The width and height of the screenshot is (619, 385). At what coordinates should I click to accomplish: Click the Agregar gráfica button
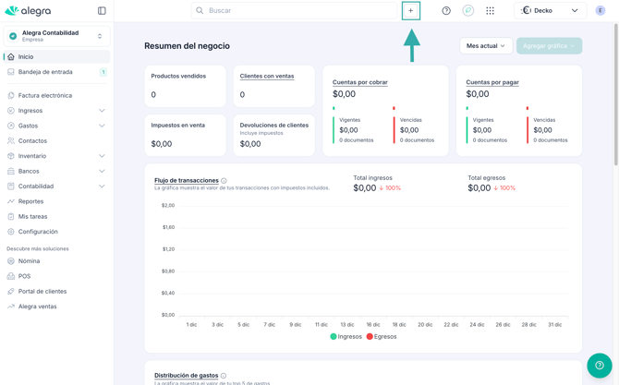coord(549,45)
